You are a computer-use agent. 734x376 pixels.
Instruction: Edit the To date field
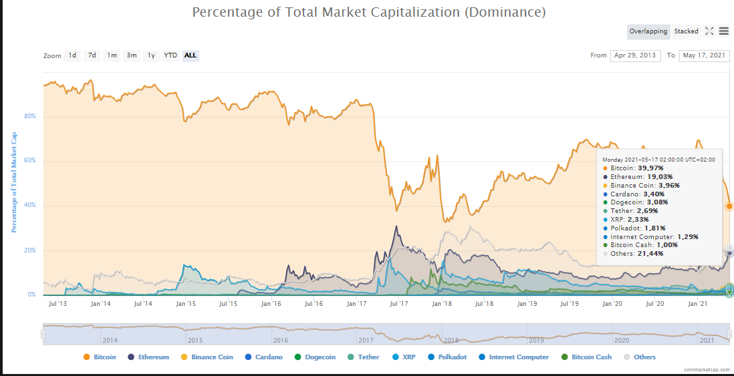[704, 55]
